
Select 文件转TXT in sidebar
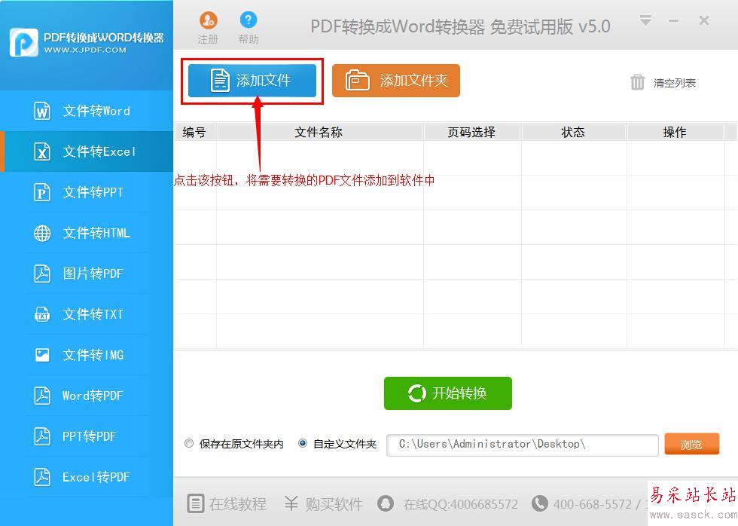(87, 314)
